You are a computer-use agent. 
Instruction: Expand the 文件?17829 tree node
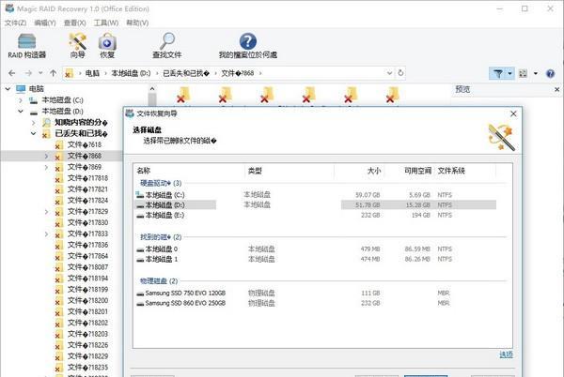pyautogui.click(x=46, y=212)
